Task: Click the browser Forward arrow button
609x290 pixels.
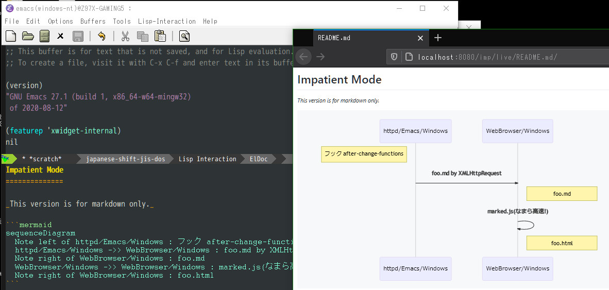Action: pos(320,57)
